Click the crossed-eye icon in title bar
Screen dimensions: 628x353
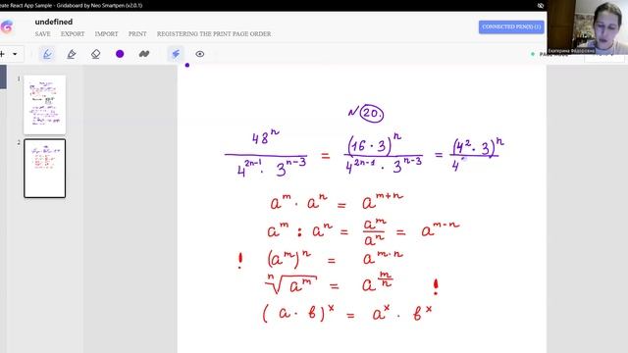point(541,6)
